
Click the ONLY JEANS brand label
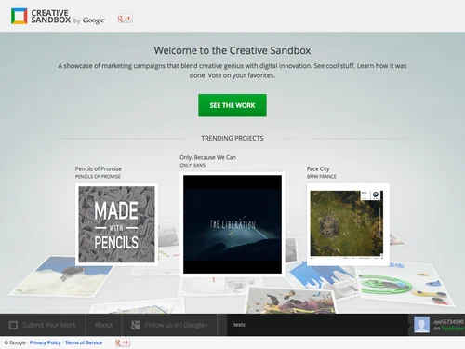(x=193, y=165)
